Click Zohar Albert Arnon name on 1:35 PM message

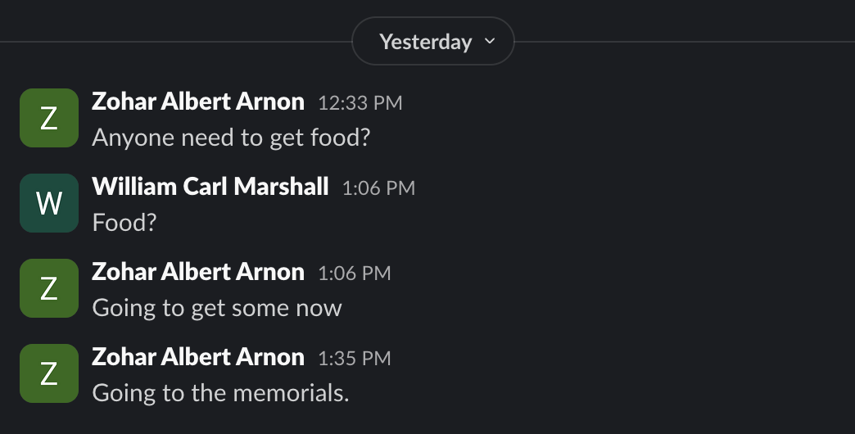point(198,357)
